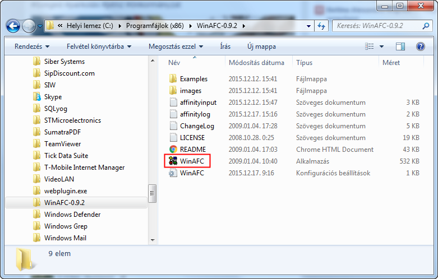
Task: Click the Írás toolbar button
Action: pos(225,46)
